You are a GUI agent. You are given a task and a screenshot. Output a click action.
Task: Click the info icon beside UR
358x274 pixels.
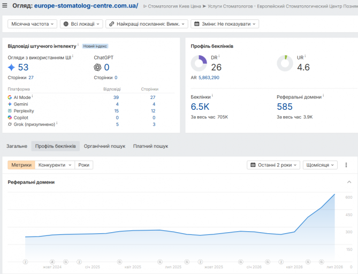305,56
